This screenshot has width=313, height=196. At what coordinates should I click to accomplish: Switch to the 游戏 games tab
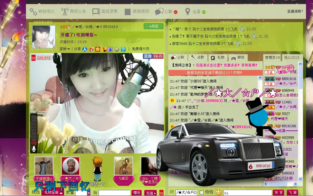pyautogui.click(x=238, y=57)
